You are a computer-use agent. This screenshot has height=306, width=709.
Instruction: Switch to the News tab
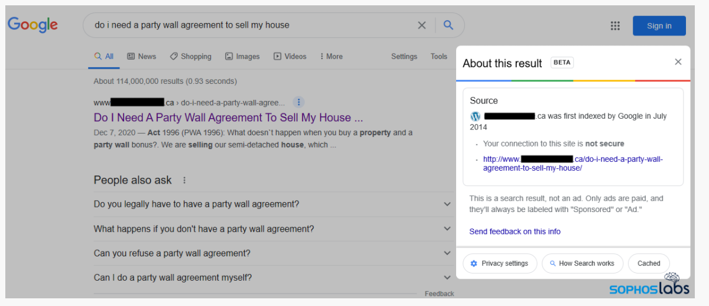click(x=142, y=56)
